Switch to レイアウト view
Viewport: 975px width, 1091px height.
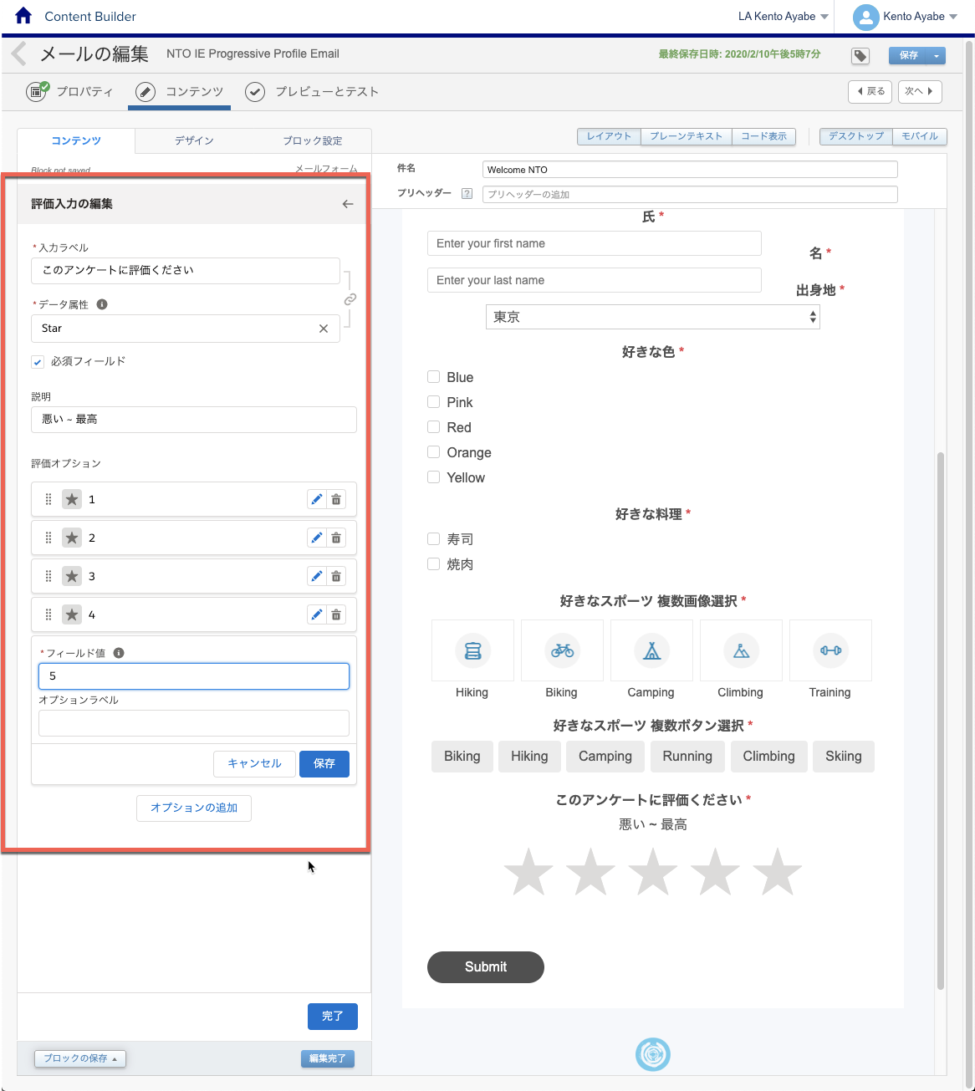609,136
